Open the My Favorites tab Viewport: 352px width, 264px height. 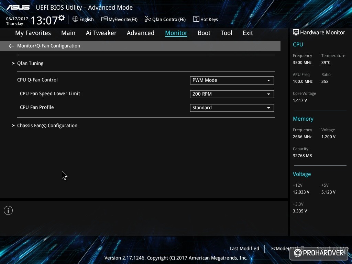33,33
